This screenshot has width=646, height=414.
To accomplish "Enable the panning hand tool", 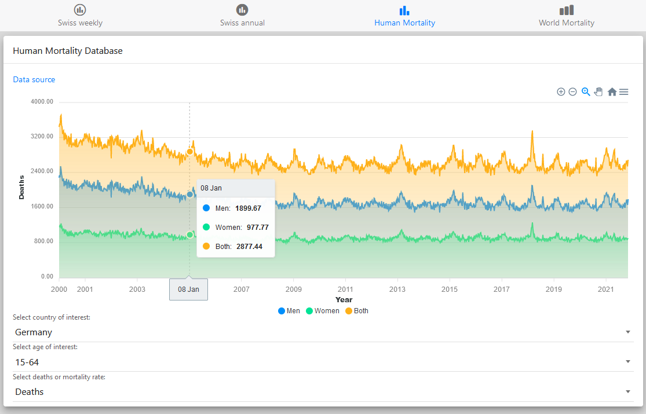I will (598, 91).
